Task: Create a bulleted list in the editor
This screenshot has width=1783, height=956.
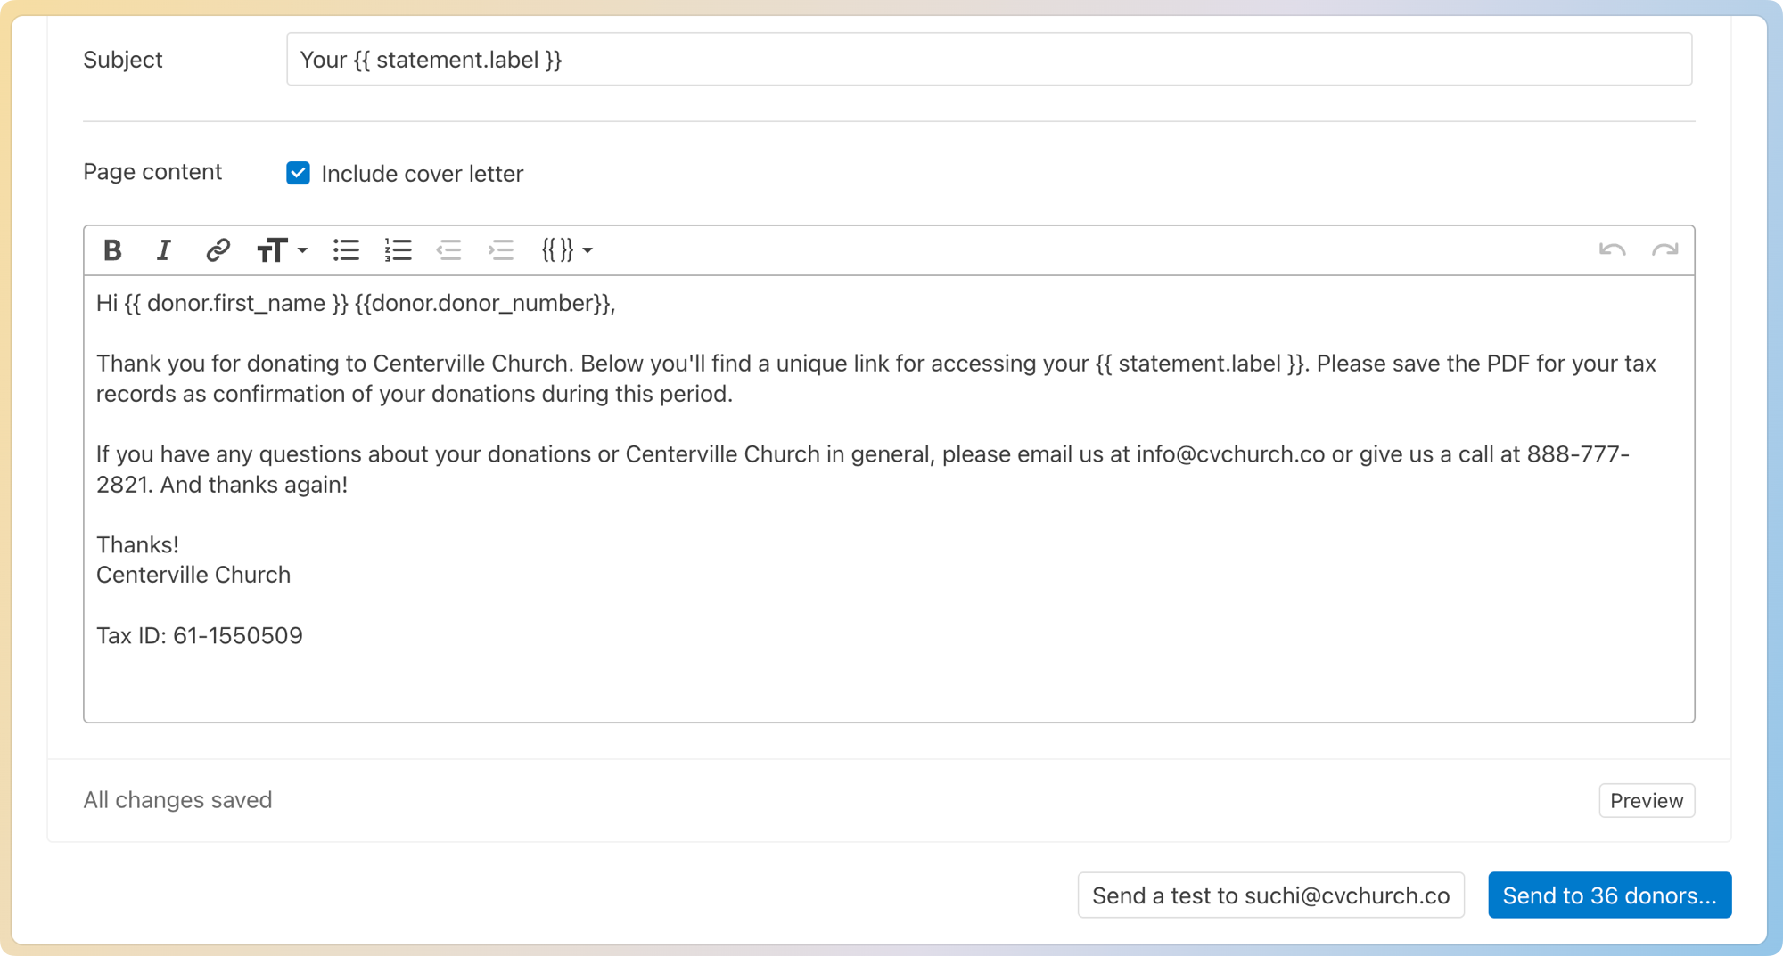Action: (x=346, y=250)
